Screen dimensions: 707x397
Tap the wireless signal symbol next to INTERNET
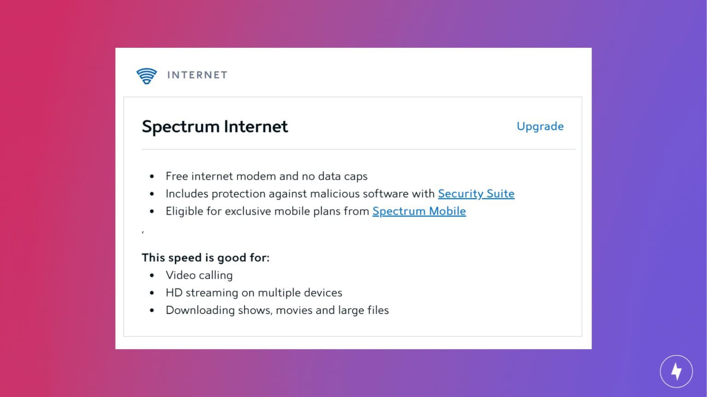coord(146,75)
